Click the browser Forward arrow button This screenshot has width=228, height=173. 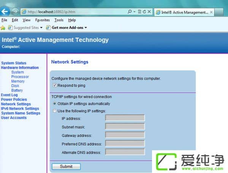(x=15, y=12)
